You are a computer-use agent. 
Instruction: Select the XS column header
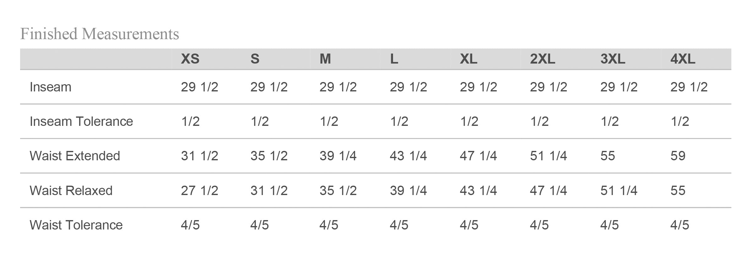pyautogui.click(x=190, y=59)
